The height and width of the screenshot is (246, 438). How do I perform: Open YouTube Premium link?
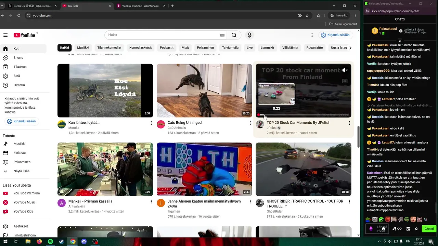click(23, 193)
